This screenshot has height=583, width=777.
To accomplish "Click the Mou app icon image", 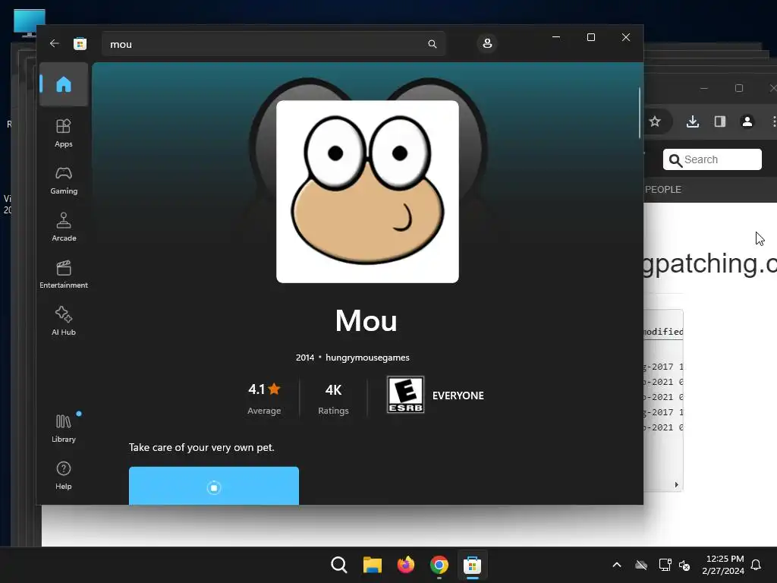I will [367, 191].
